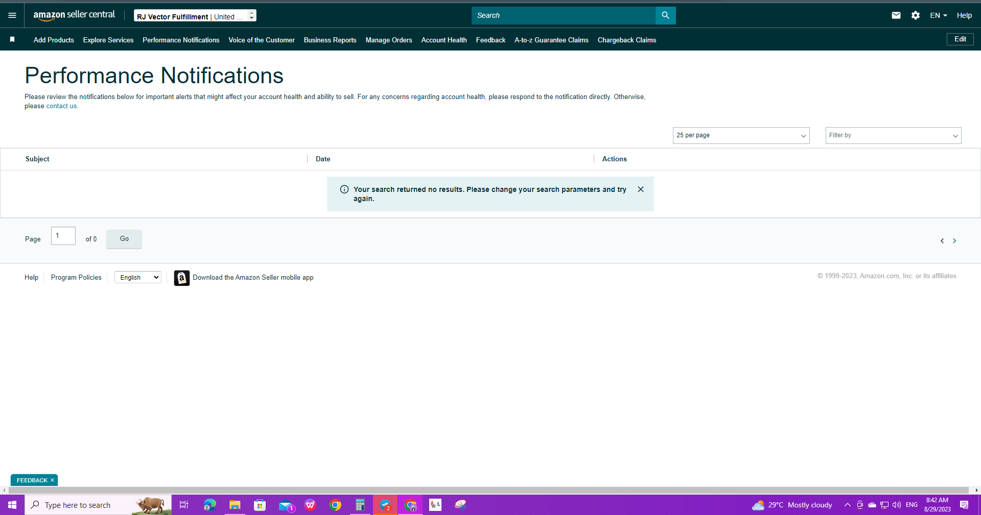Click Download the Amazon Seller mobile app
The height and width of the screenshot is (515, 981).
(x=253, y=277)
